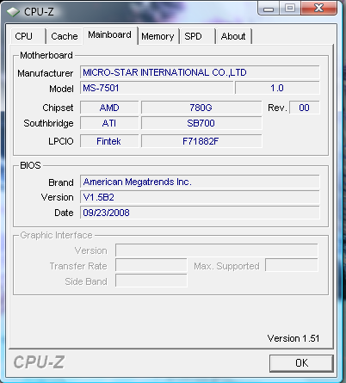Click the Manufacturer label
The height and width of the screenshot is (383, 346).
coord(46,73)
